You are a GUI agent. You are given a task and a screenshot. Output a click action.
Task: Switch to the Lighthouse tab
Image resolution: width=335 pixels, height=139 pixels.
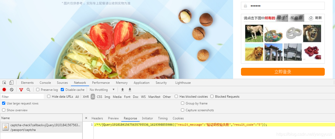tap(183, 83)
